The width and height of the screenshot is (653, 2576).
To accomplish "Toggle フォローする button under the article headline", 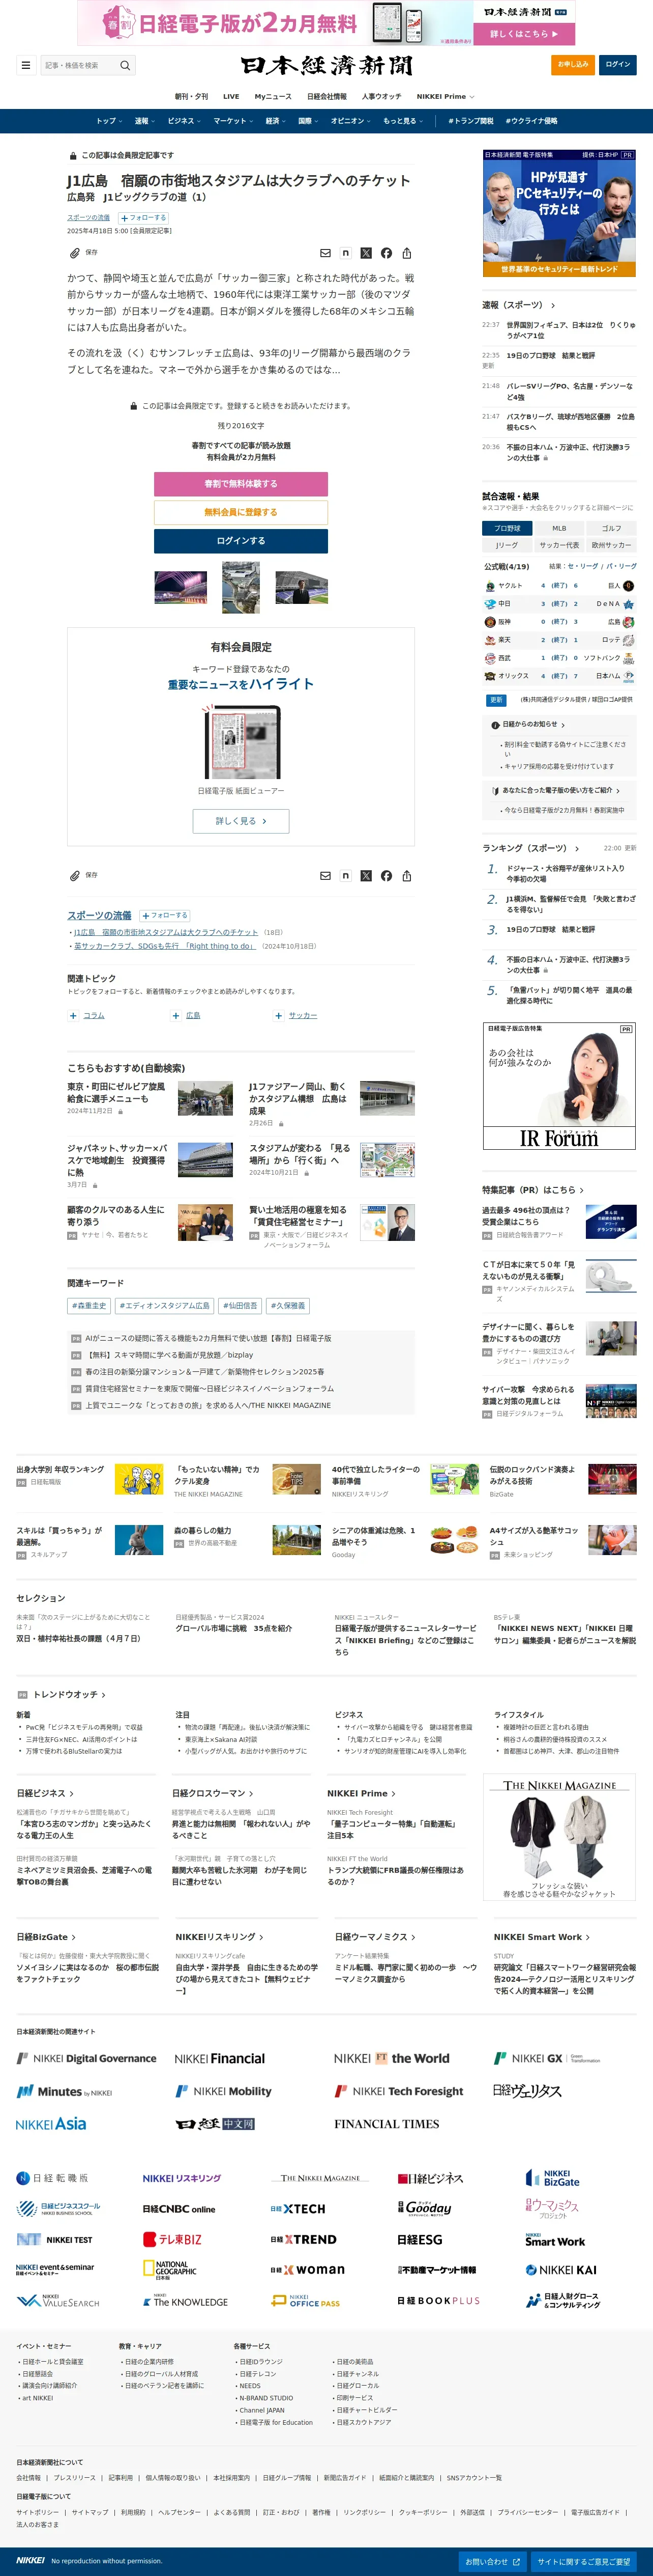I will click(144, 217).
